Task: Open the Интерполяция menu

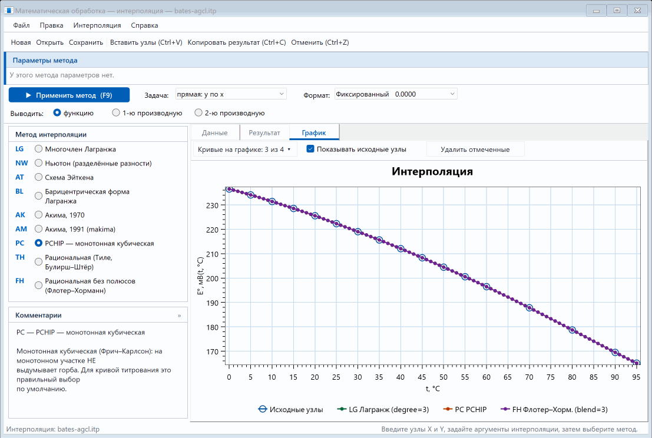Action: coord(97,25)
